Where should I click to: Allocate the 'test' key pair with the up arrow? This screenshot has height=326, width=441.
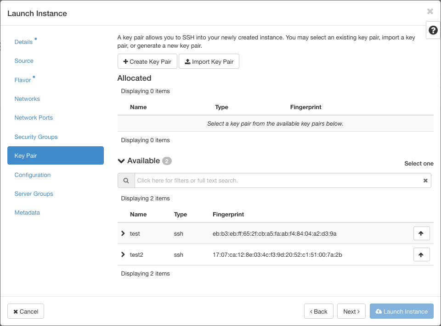[x=421, y=233]
